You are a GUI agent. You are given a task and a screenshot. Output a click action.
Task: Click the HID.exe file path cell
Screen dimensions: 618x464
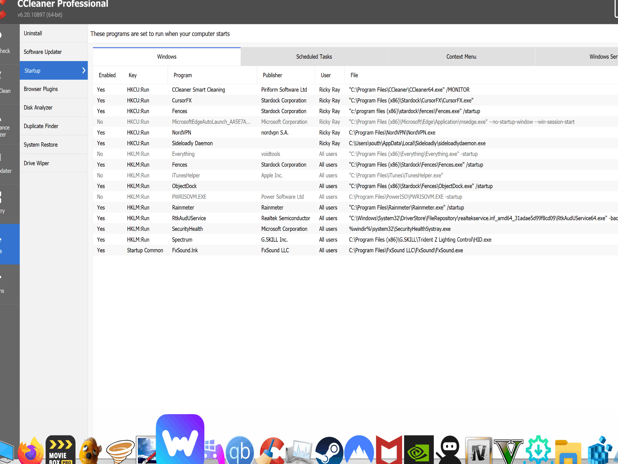pos(420,240)
